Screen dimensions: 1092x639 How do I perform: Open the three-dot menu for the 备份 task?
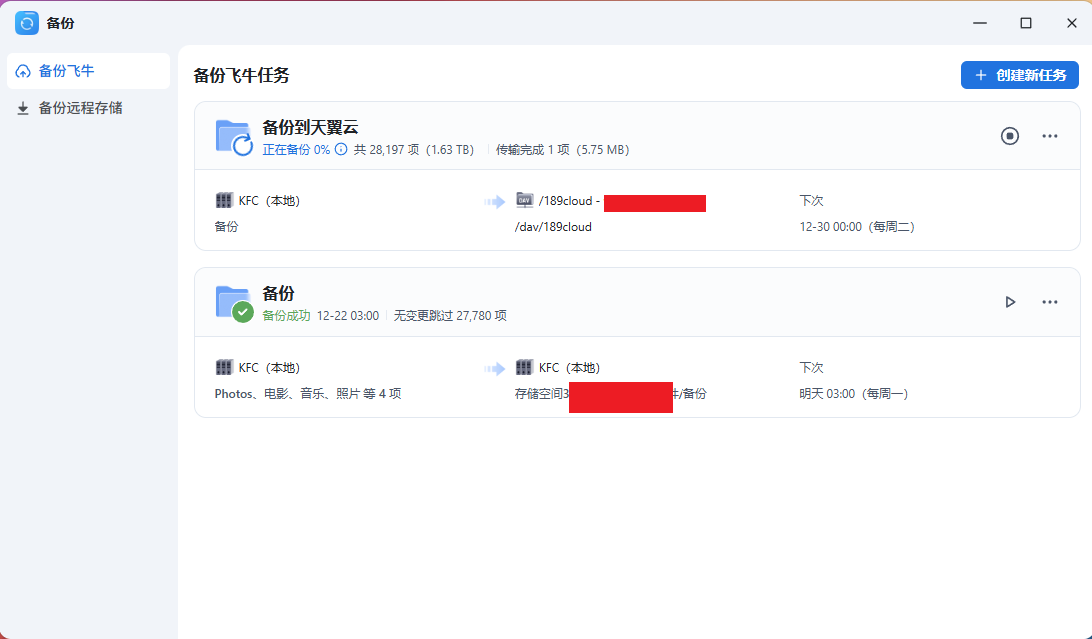[1050, 302]
